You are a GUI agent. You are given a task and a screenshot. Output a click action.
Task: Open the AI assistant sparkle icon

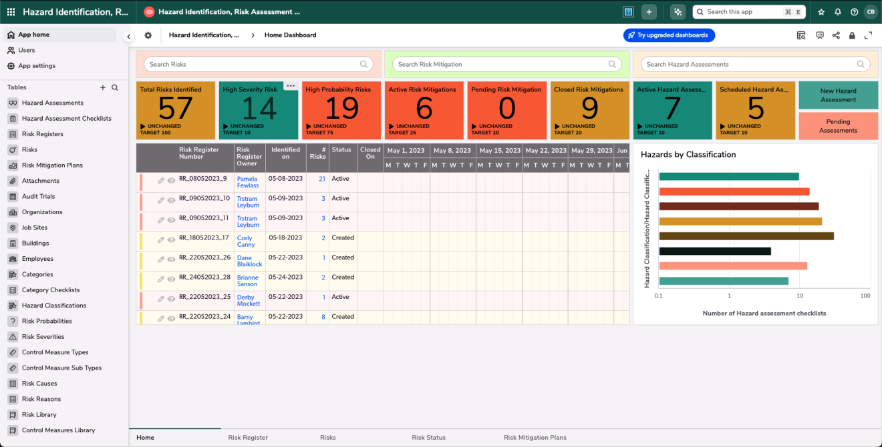point(678,12)
